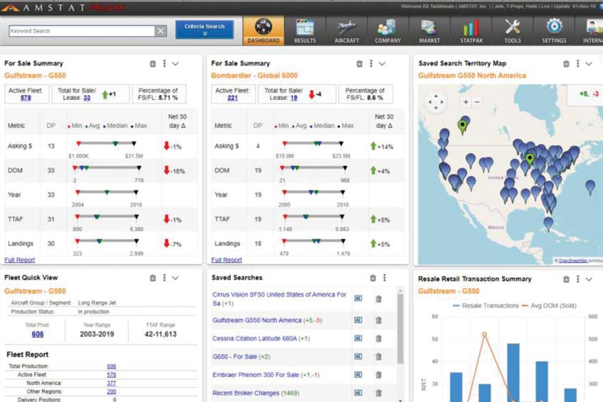Click the Company icon in toolbar
Image resolution: width=603 pixels, height=402 pixels.
(x=387, y=31)
